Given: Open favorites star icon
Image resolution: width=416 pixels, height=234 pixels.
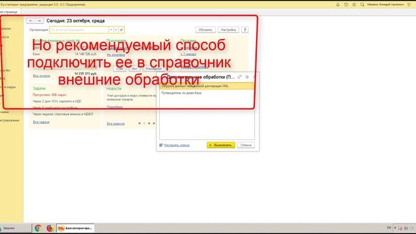Looking at the screenshot, I should pos(354,5).
